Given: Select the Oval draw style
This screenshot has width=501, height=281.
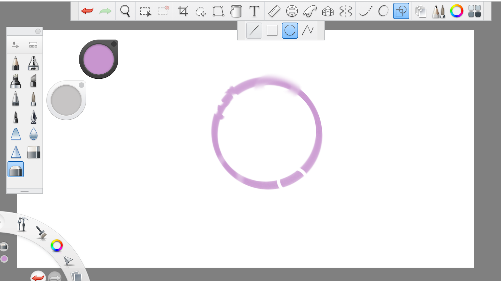Looking at the screenshot, I should [x=290, y=30].
